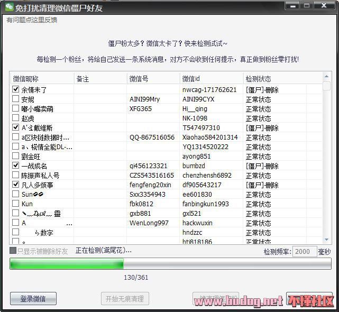Open the 有问题点这里反馈 feedback link

click(32, 20)
